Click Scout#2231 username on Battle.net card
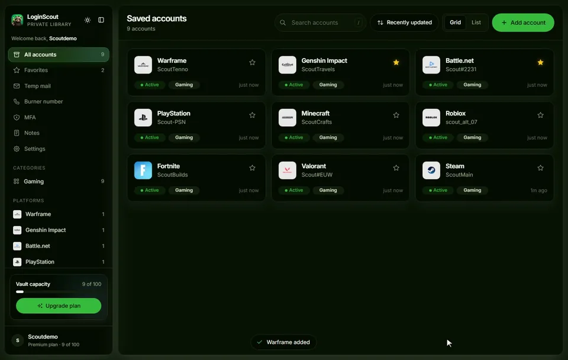Image resolution: width=568 pixels, height=360 pixels. click(x=461, y=69)
